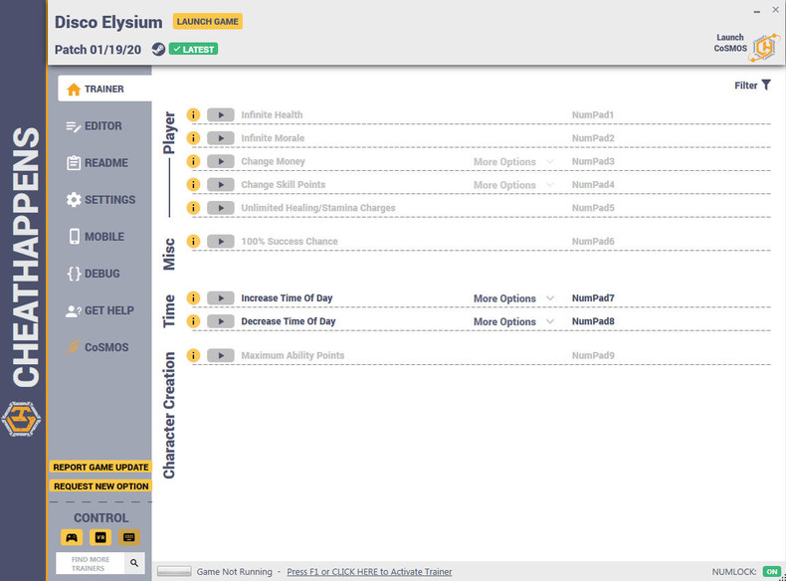786x581 pixels.
Task: Click the info icon for Infinite Health
Action: [193, 114]
